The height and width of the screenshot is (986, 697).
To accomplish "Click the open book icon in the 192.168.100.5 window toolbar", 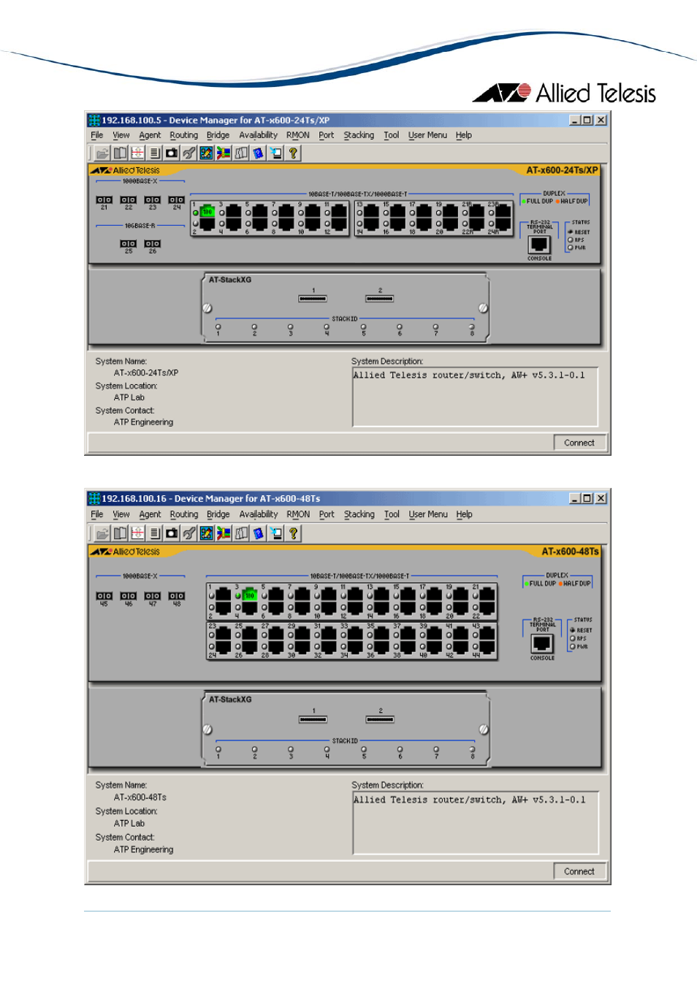I will (x=120, y=153).
